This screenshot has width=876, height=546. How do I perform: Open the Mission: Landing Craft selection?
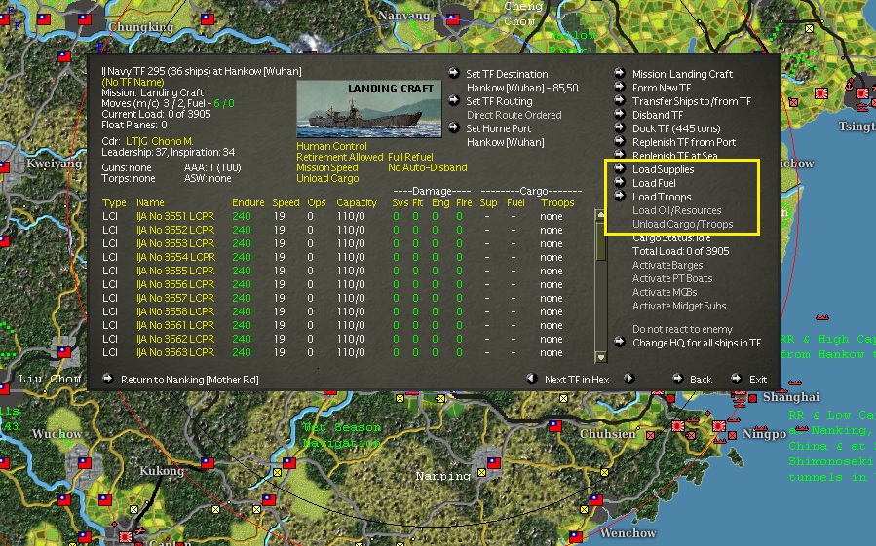pos(682,74)
